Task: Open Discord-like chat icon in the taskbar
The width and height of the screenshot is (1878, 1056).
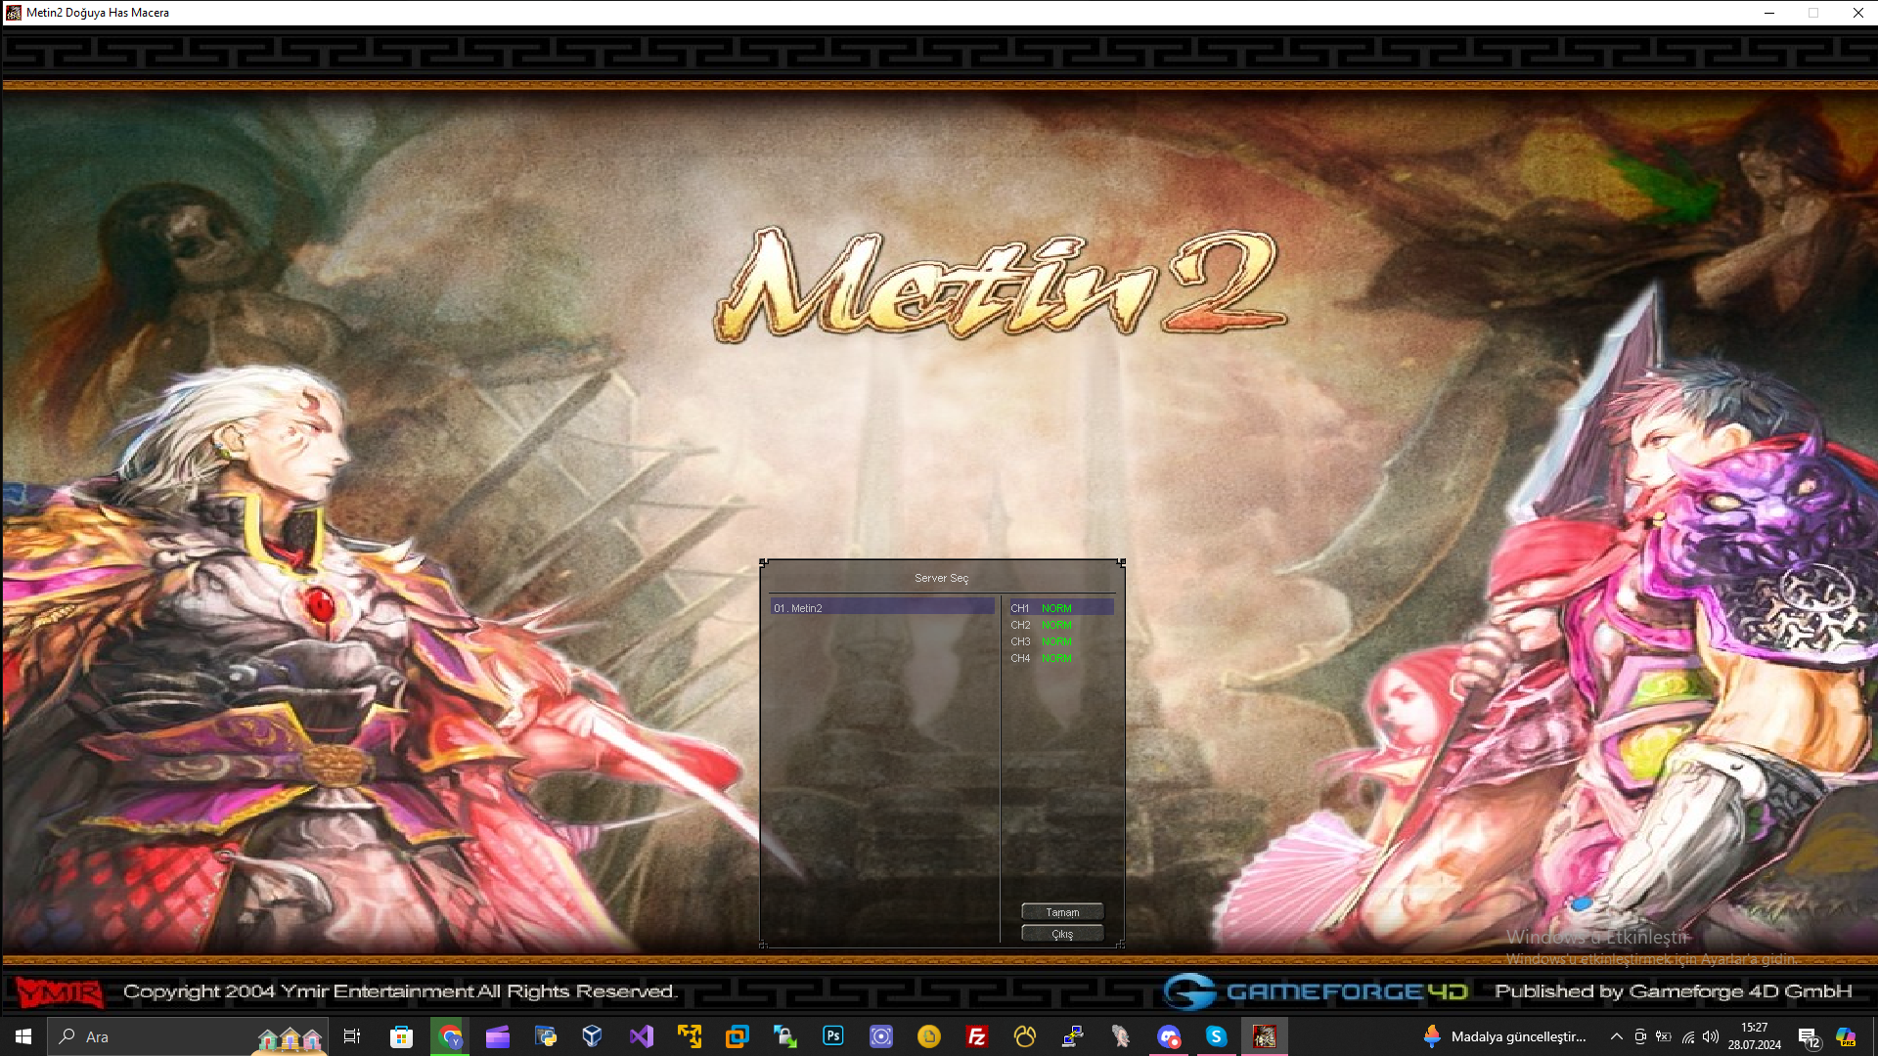Action: click(x=1169, y=1036)
